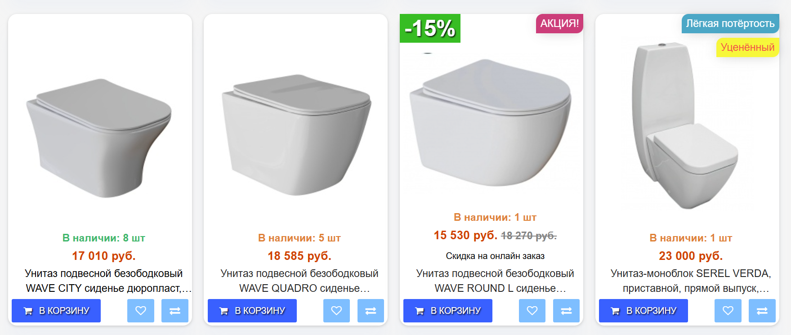Add WAVE QUADRO toilet to cart
The image size is (791, 335).
coord(252,311)
